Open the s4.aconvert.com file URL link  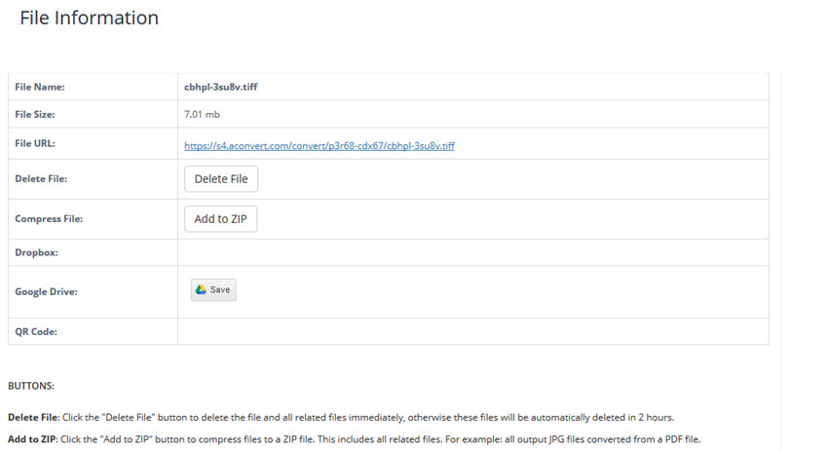[320, 146]
